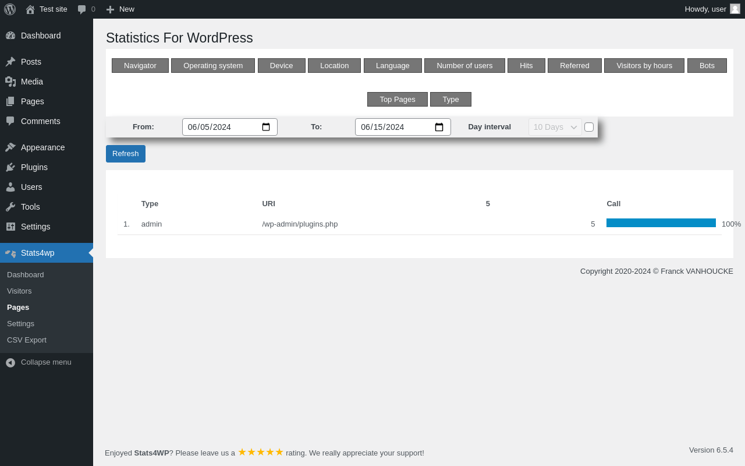Click the From date input field
The width and height of the screenshot is (745, 466).
pyautogui.click(x=230, y=127)
